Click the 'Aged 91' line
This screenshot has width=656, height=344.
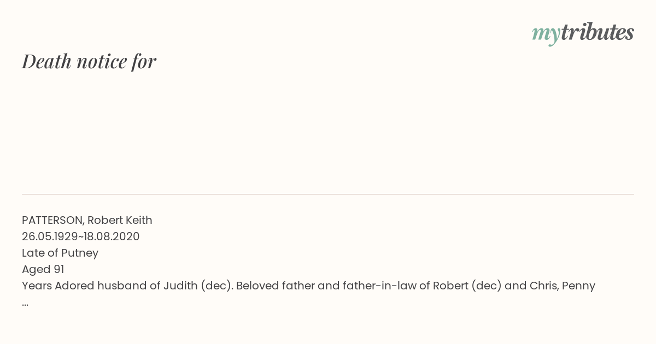pos(43,269)
